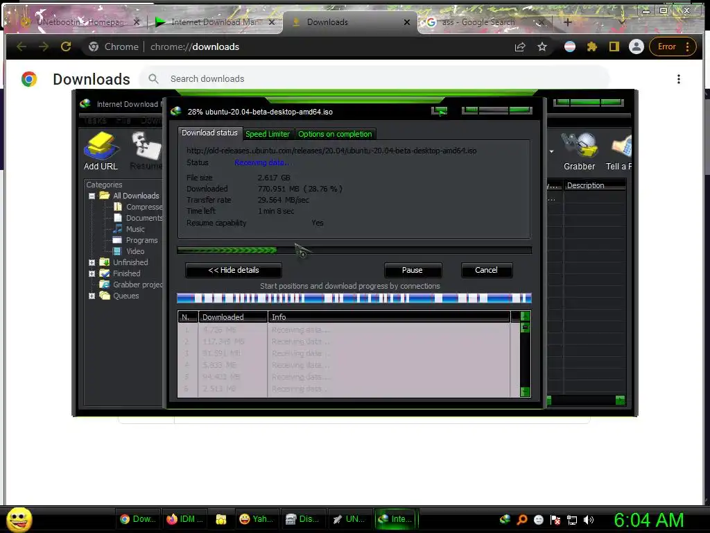710x533 pixels.
Task: Go forward in Chrome
Action: [44, 46]
